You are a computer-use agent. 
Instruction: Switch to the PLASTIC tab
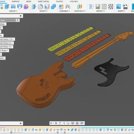pos(59,2)
